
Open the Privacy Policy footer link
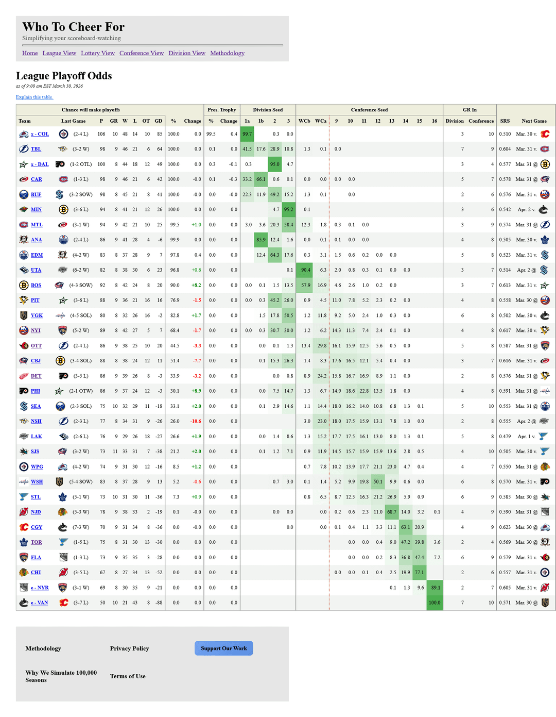pyautogui.click(x=129, y=648)
